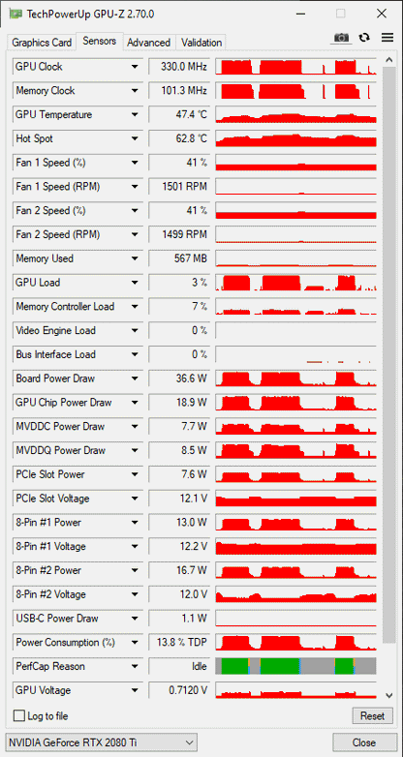This screenshot has height=757, width=403.
Task: Expand the GPU Clock sensor dropdown arrow
Action: [135, 67]
